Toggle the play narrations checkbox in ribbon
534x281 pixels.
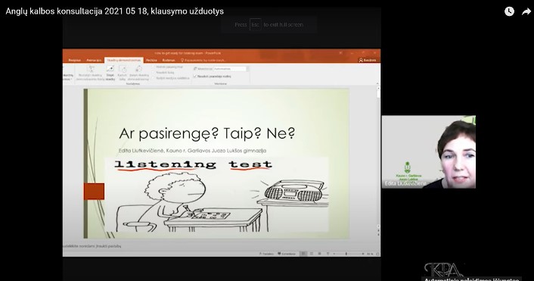click(x=154, y=67)
